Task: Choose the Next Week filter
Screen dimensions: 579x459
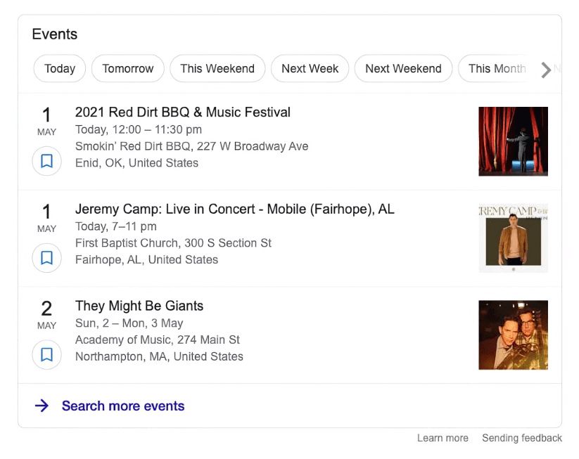Action: pos(310,69)
